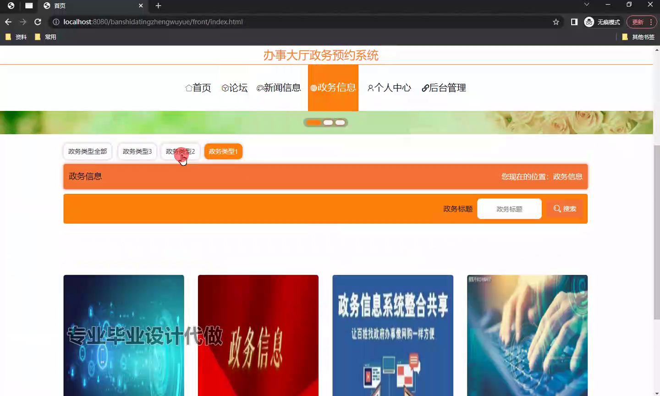Open 新闻信息 in the navigation menu

coord(279,88)
